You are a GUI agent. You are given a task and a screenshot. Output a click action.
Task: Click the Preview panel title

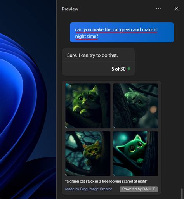pyautogui.click(x=70, y=9)
